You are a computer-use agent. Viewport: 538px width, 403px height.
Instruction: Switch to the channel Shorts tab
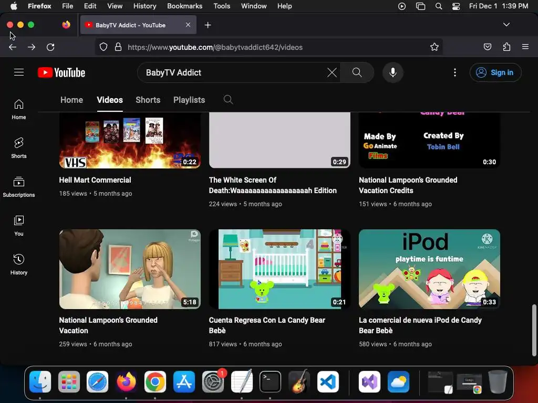pos(148,100)
